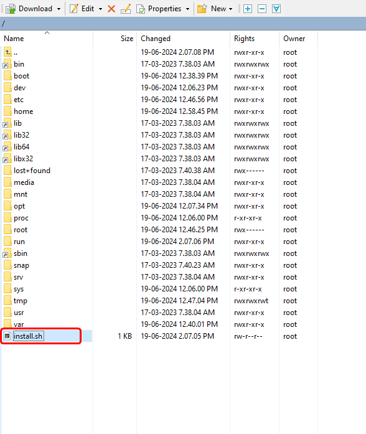Open the Download dropdown arrow
The width and height of the screenshot is (366, 434).
pyautogui.click(x=59, y=9)
